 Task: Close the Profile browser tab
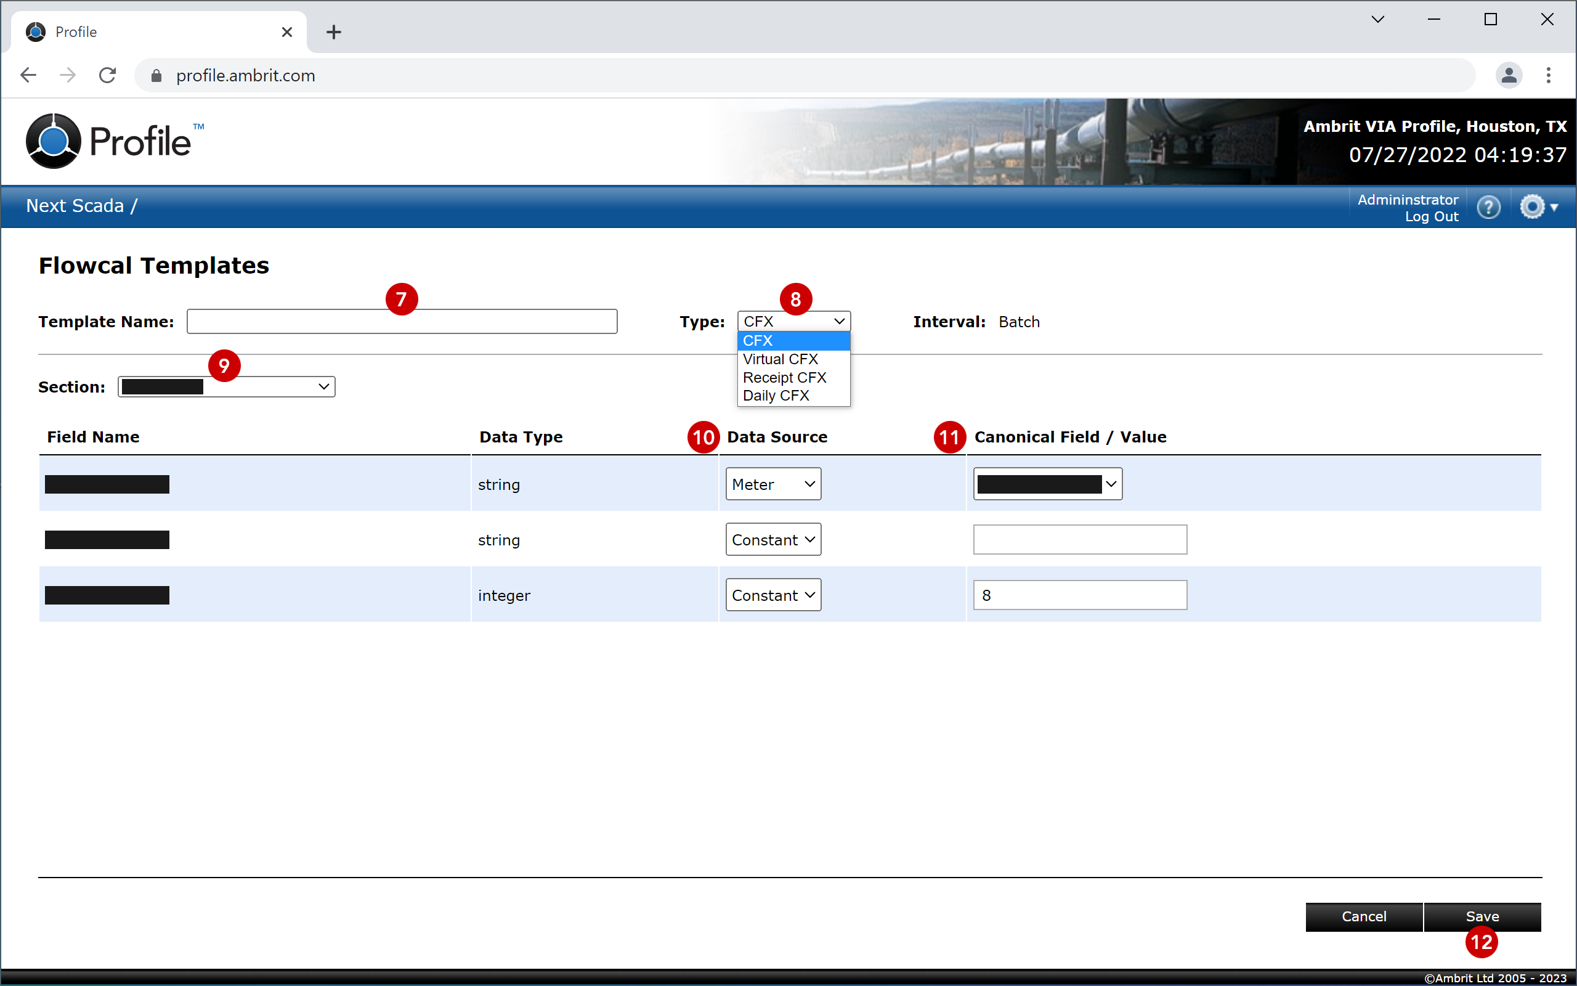coord(286,32)
